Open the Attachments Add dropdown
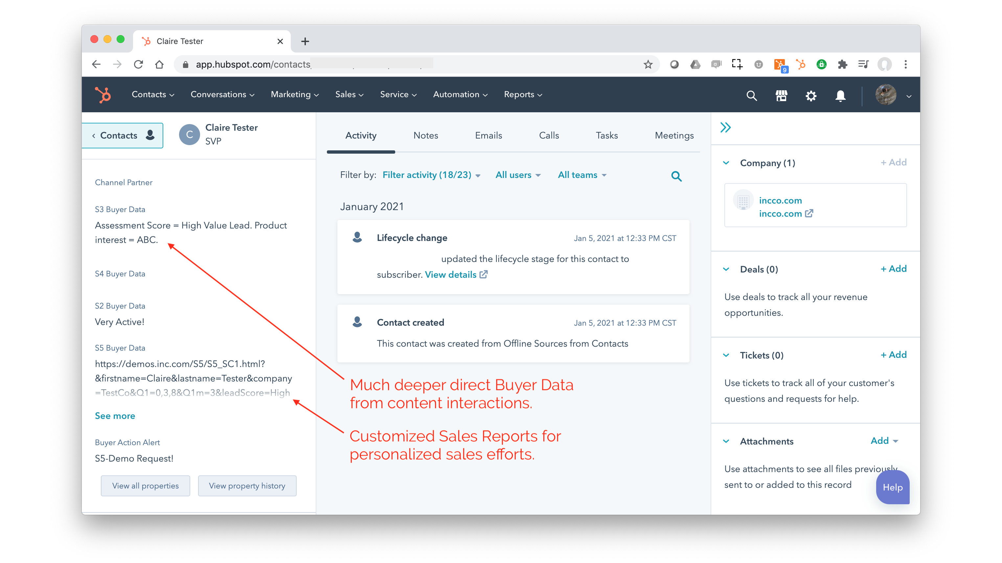Screen dimensions: 1002x563 [884, 441]
